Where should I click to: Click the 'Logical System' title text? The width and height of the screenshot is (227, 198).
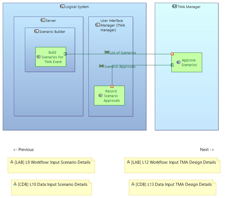[77, 7]
